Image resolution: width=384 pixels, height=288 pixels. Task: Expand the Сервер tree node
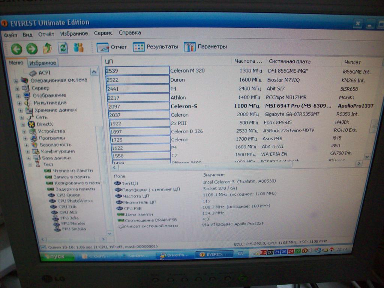(x=17, y=88)
